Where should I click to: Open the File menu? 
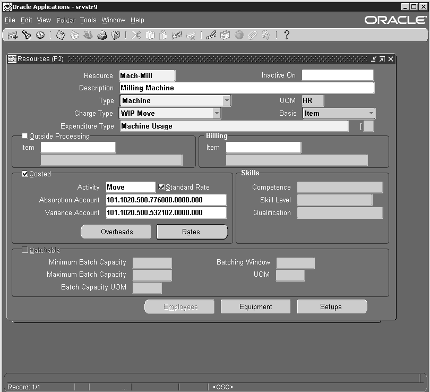[x=10, y=20]
